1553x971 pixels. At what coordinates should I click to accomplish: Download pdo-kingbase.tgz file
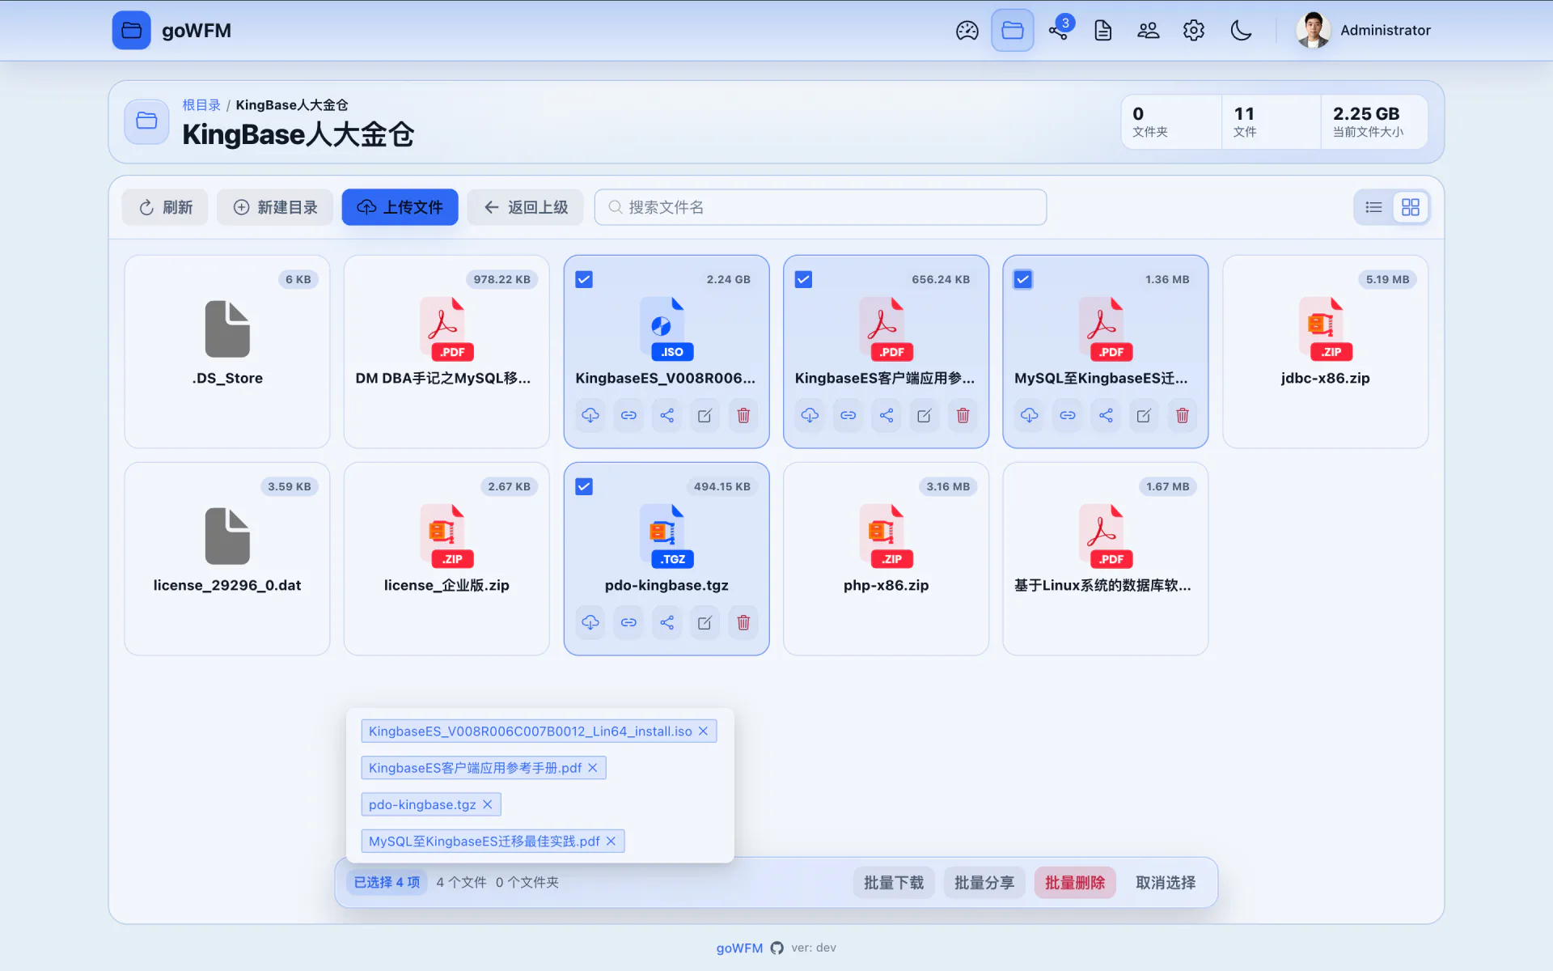[590, 623]
